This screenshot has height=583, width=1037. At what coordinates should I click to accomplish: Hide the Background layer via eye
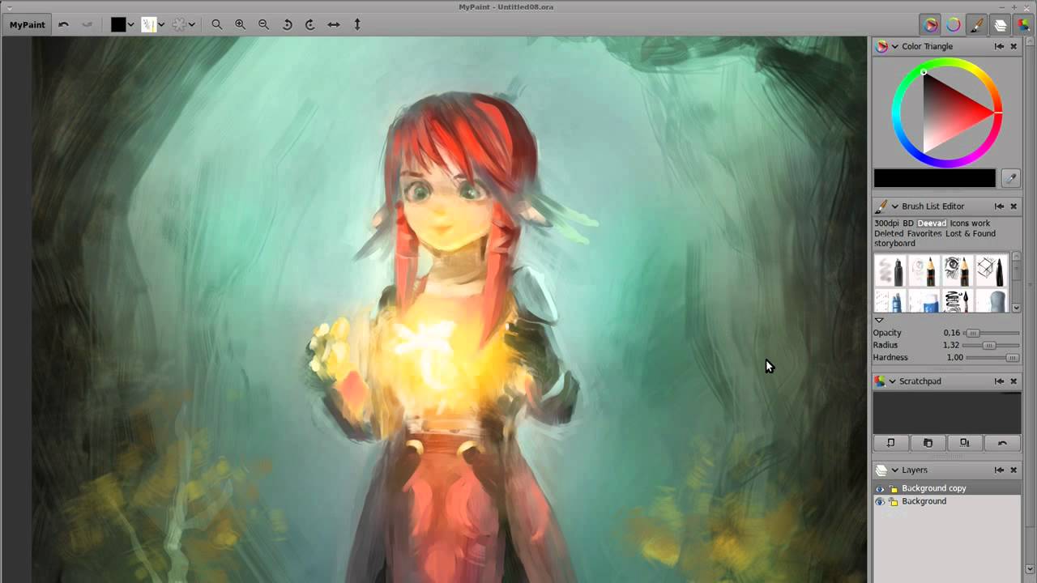880,501
